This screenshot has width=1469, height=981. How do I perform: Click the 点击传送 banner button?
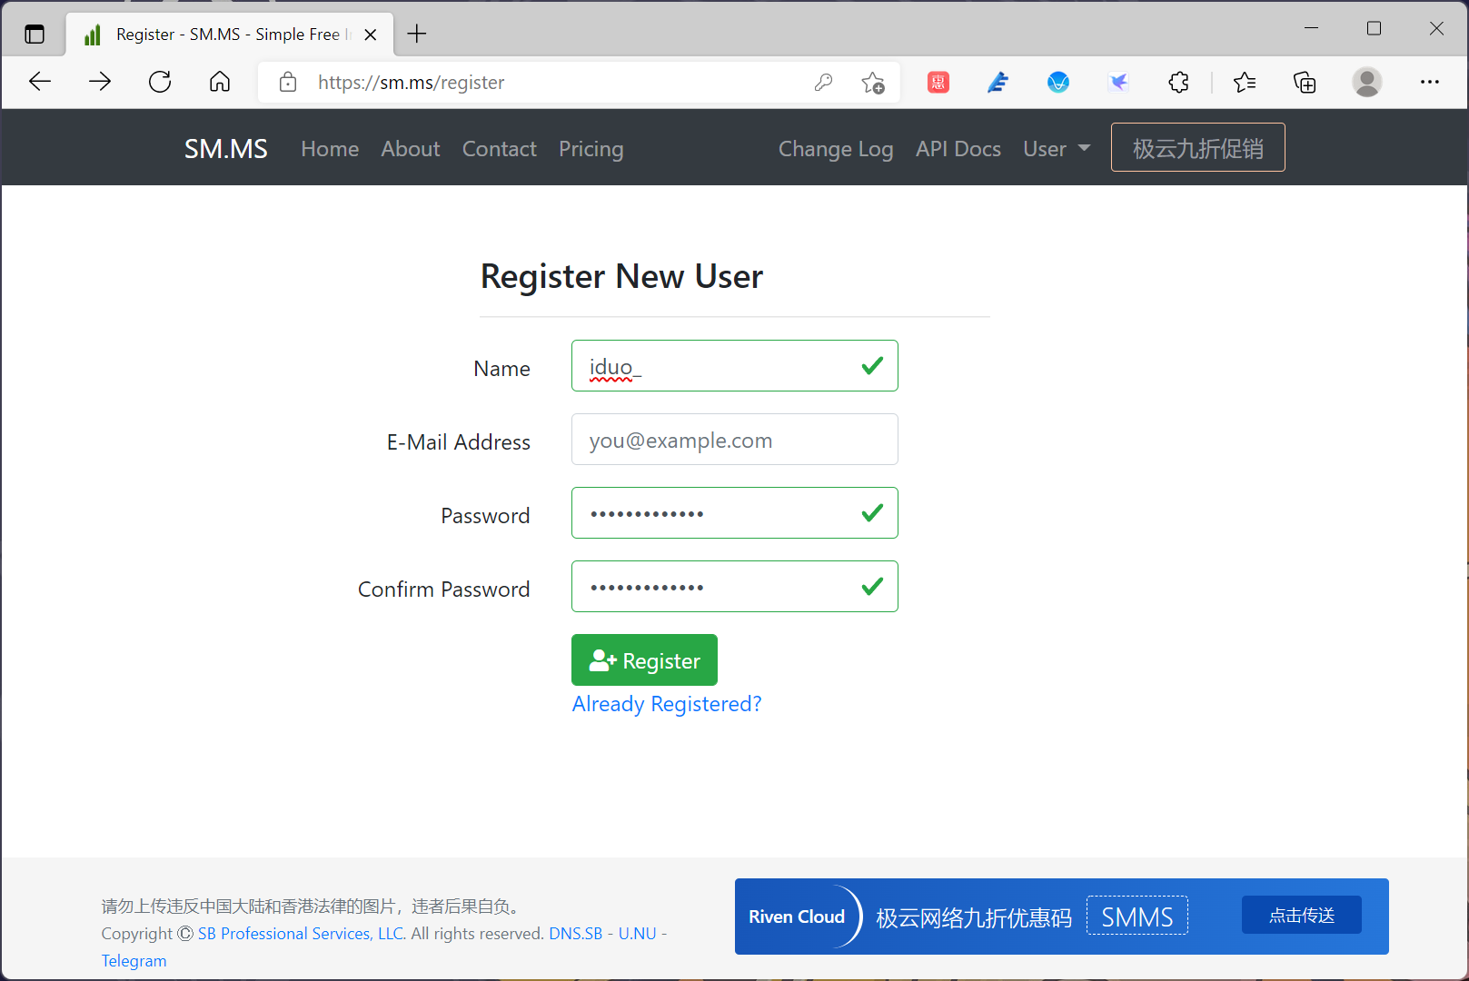[x=1301, y=915]
